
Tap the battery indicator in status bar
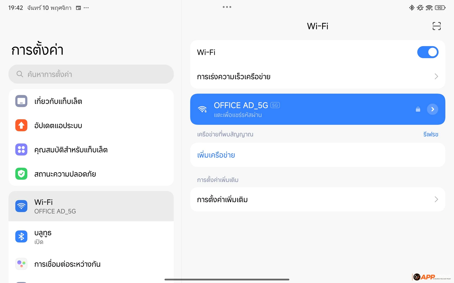[440, 8]
